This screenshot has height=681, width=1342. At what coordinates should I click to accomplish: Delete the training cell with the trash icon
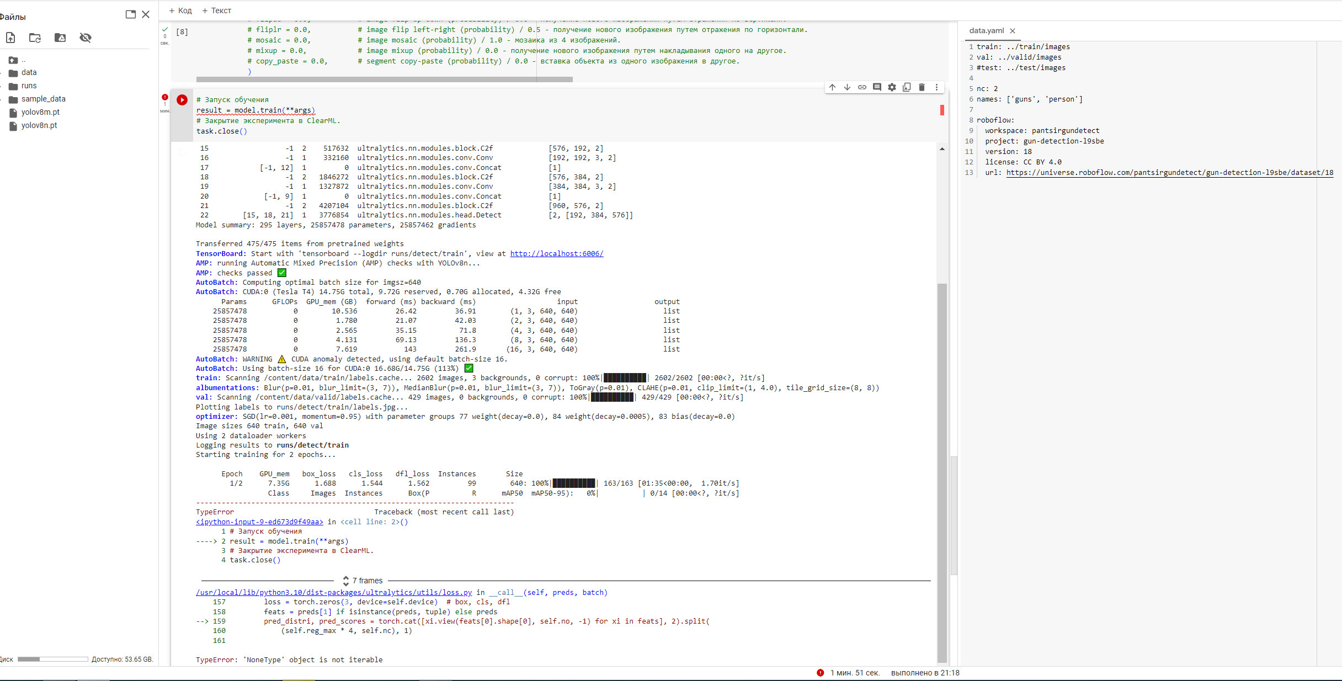coord(922,87)
